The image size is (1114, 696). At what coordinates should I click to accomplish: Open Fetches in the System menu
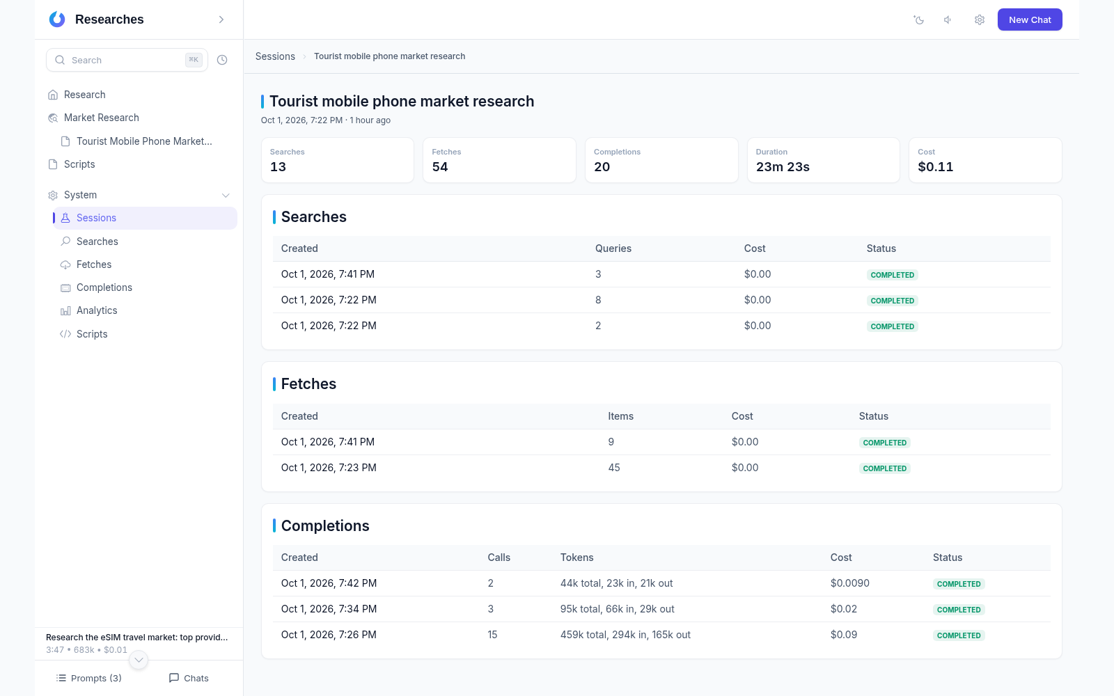tap(145, 264)
